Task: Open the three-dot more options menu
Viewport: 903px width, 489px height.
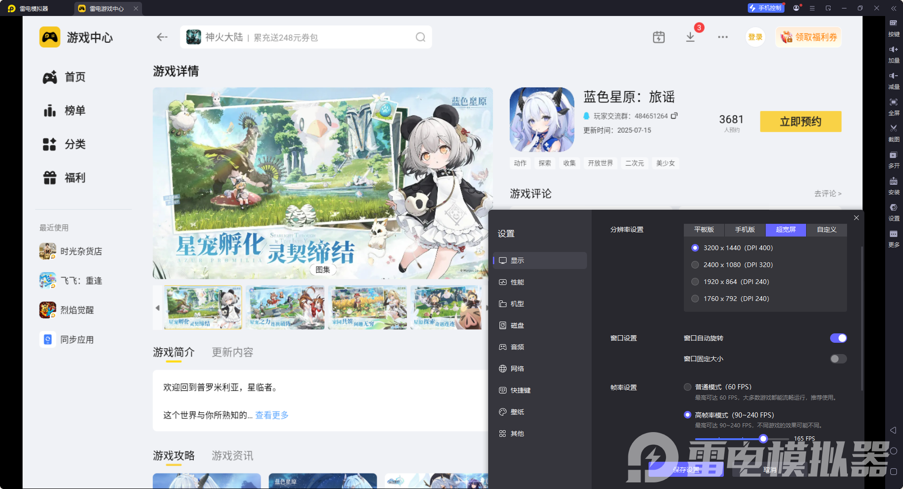Action: click(722, 37)
